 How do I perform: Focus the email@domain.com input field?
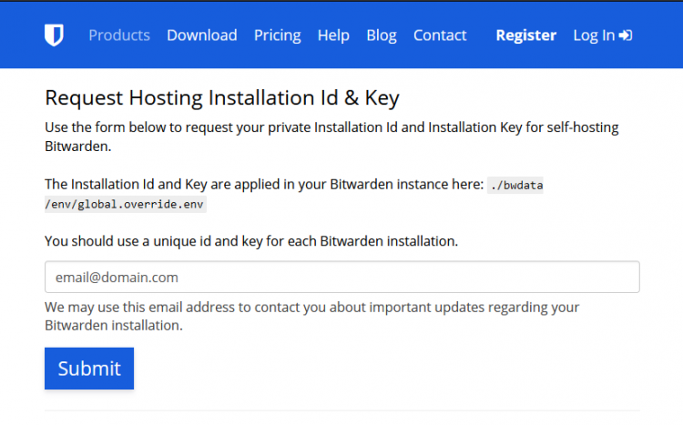click(341, 277)
